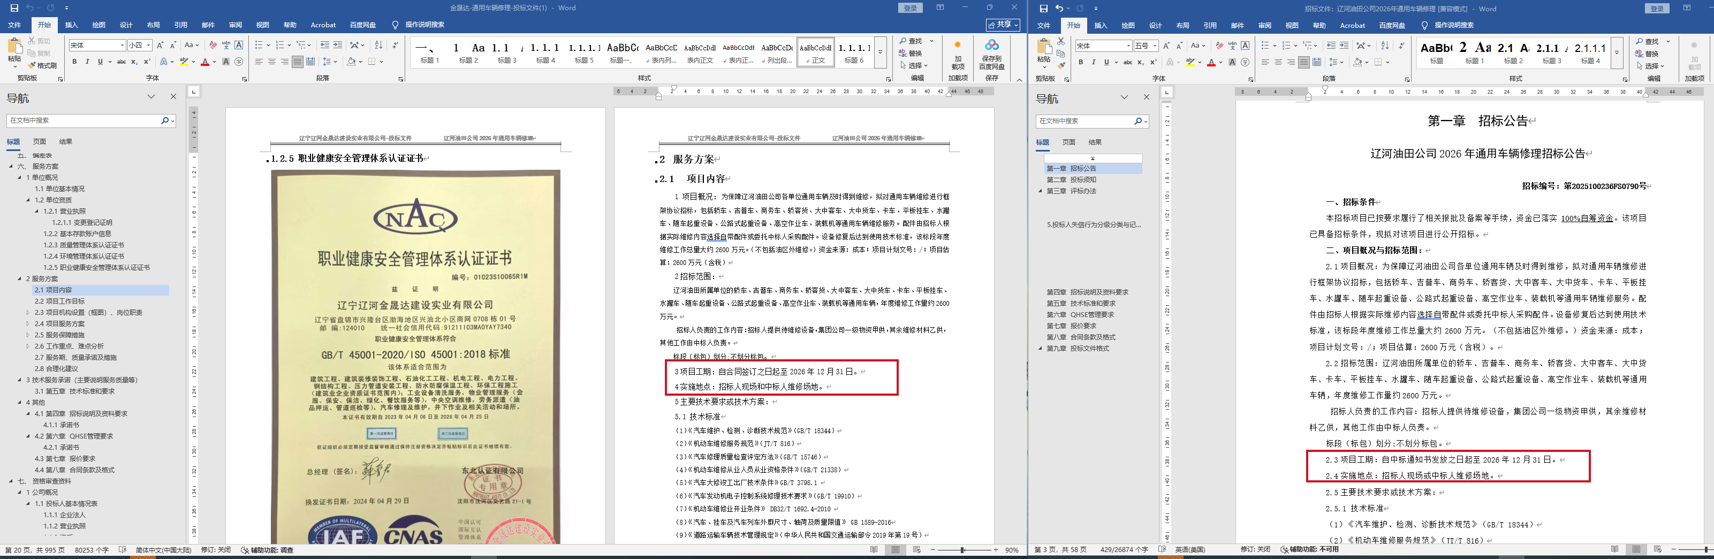The image size is (1714, 559).
Task: Center-align text in left window ribbon
Action: click(x=271, y=62)
